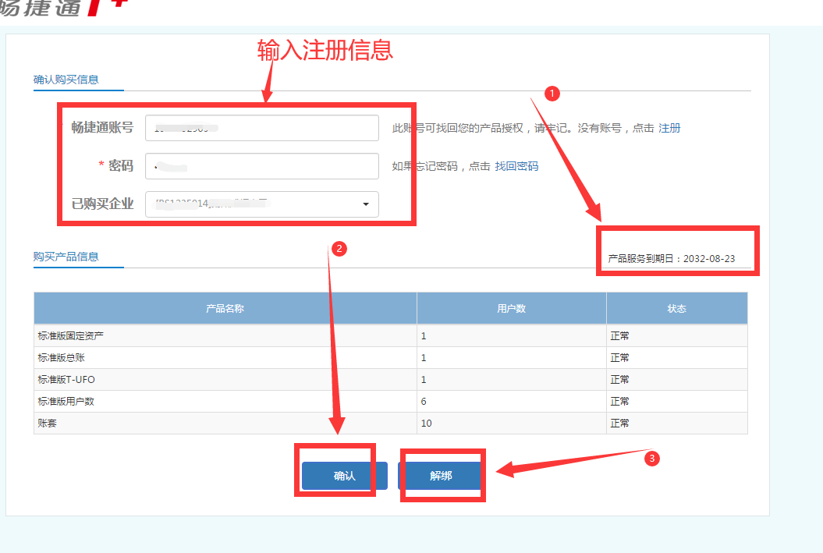The width and height of the screenshot is (823, 553).
Task: Click the 产品服务到期日 2032-08-23 text
Action: (672, 259)
